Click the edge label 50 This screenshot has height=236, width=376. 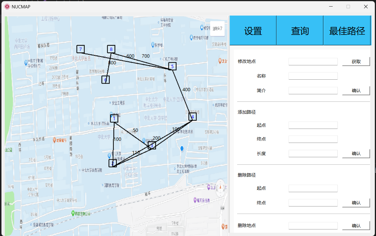(135, 130)
